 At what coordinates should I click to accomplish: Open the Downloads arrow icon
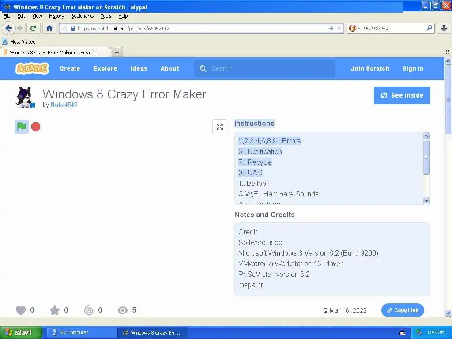(444, 28)
